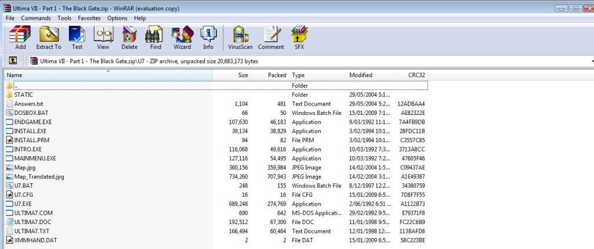Image resolution: width=594 pixels, height=249 pixels.
Task: Select the MAINMENU.EXE file name
Action: (35, 158)
